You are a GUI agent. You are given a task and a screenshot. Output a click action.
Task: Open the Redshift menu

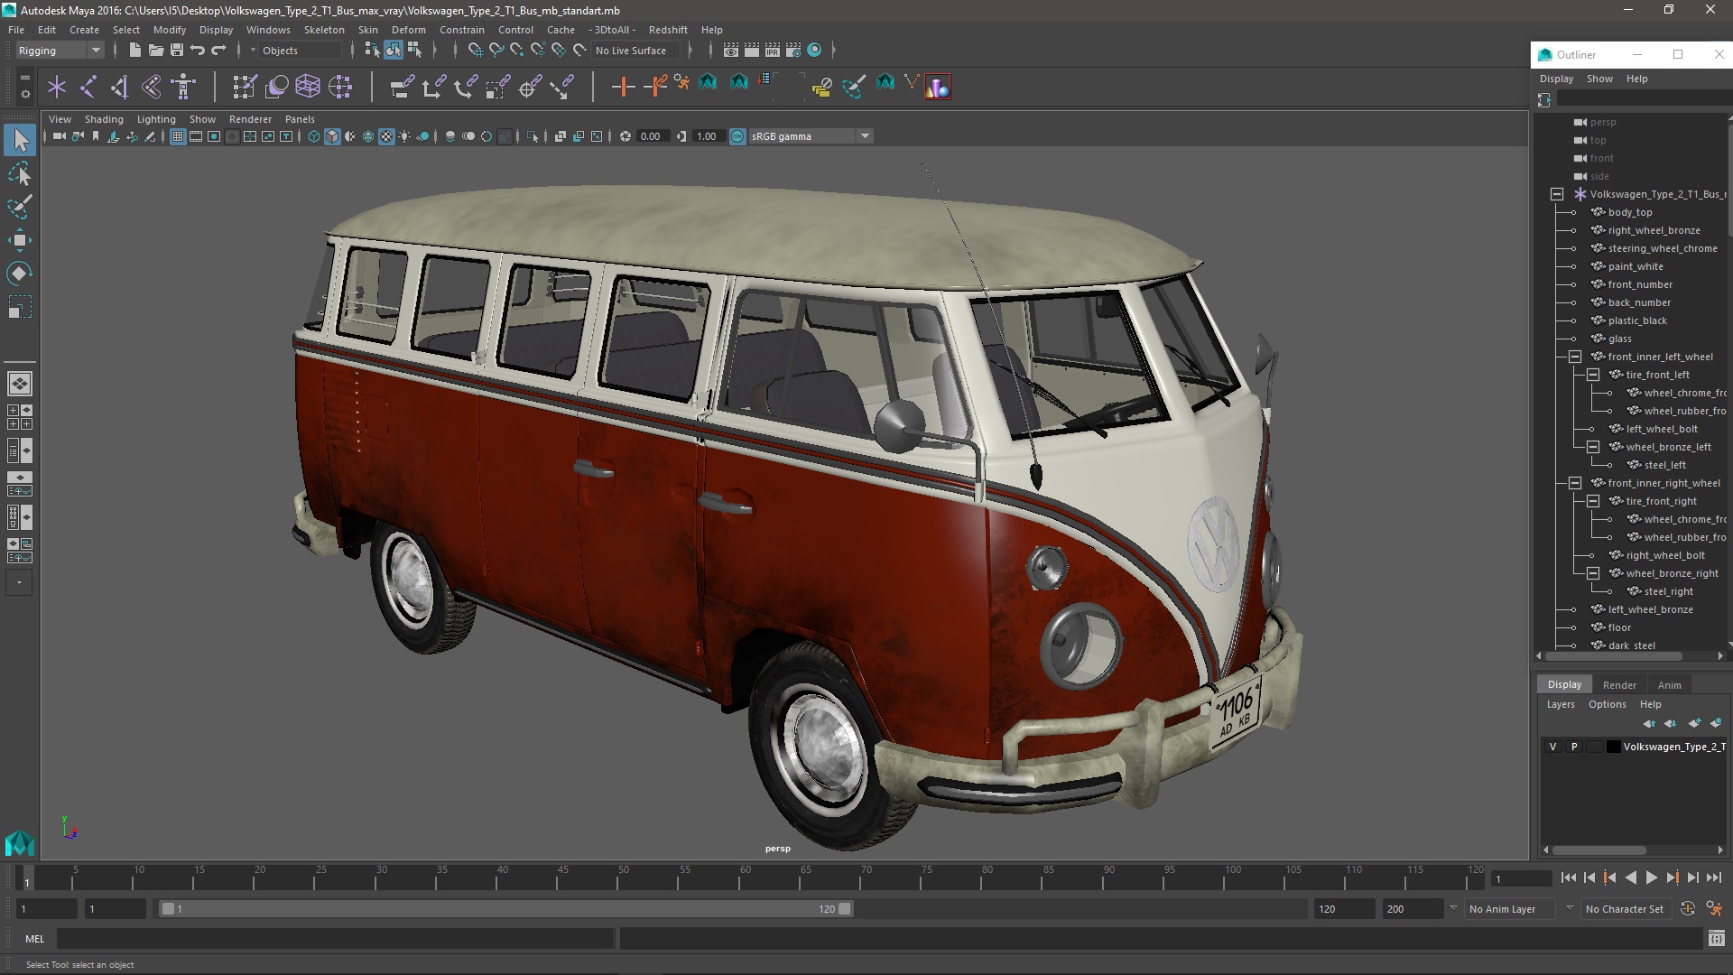[x=668, y=30]
